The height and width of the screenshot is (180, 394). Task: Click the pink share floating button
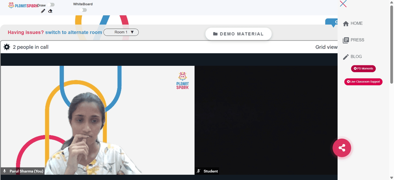tap(342, 148)
